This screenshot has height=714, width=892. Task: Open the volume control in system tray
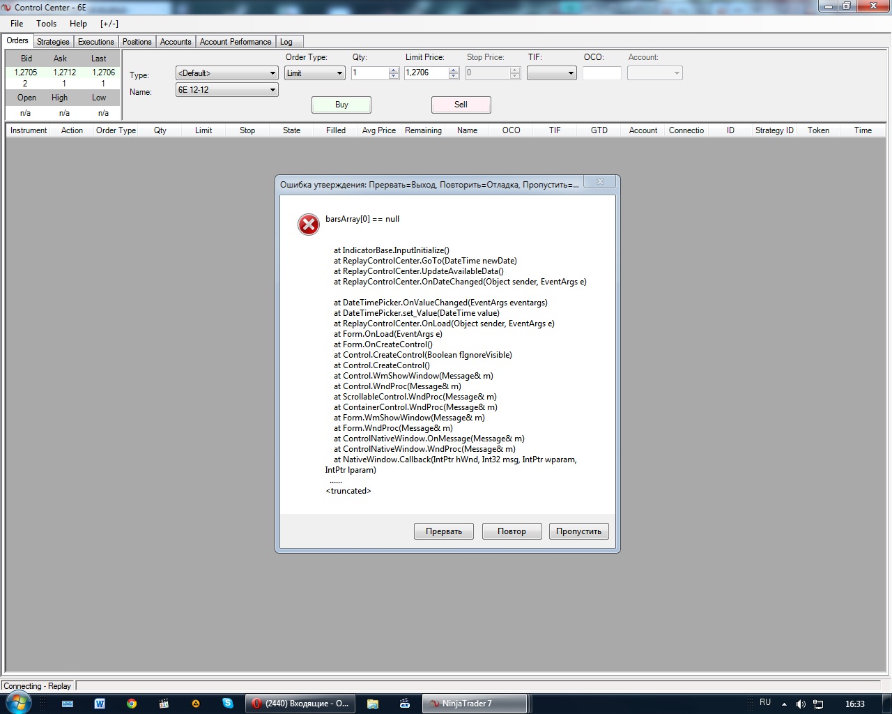tap(801, 704)
